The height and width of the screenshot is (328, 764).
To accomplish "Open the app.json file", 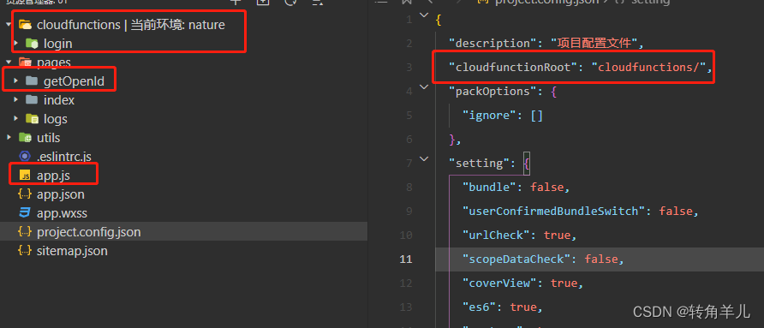I will tap(61, 194).
